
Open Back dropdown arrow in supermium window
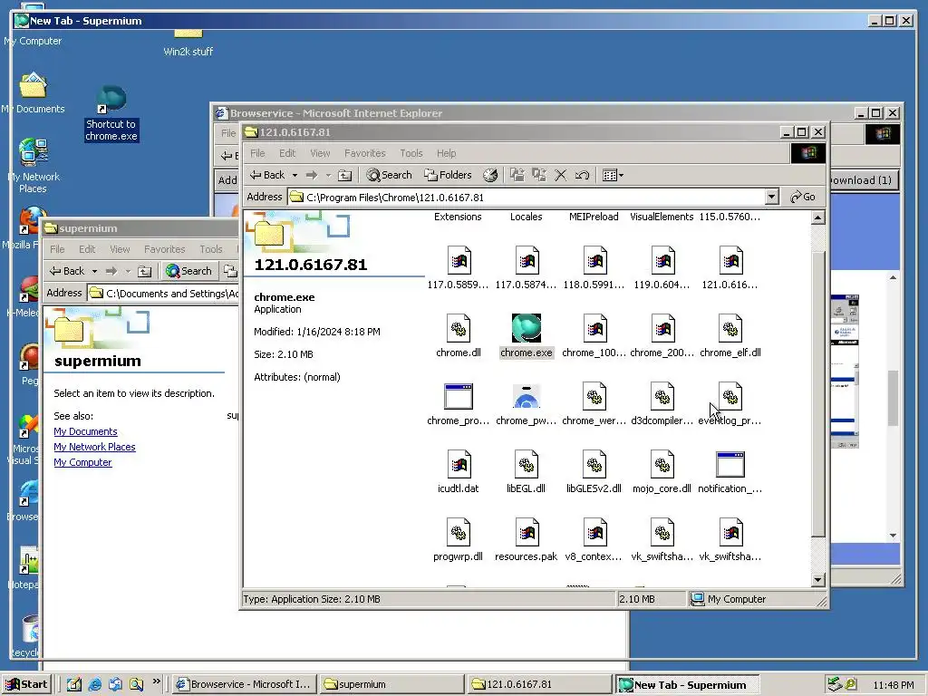94,271
